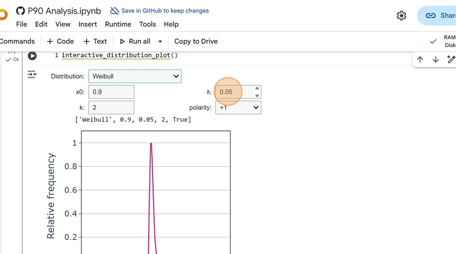
Task: Open the Distribution Weibull dropdown
Action: pos(135,76)
